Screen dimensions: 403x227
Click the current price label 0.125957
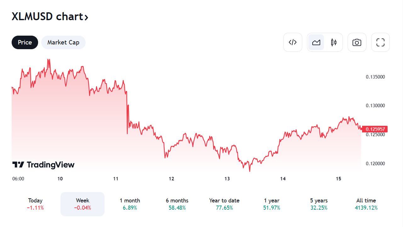point(375,129)
